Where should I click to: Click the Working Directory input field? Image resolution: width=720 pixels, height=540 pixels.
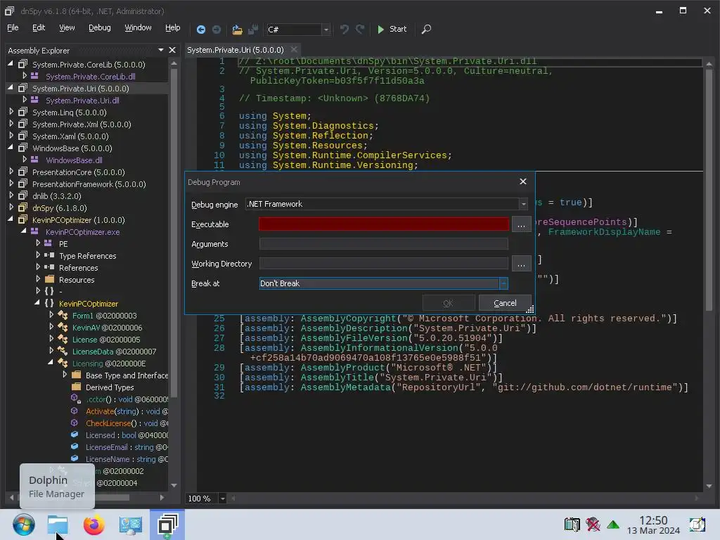(x=383, y=263)
